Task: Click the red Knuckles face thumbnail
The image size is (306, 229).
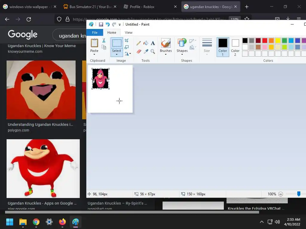Action: (x=41, y=90)
